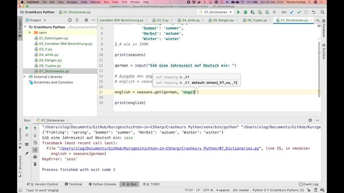Show Git history clock icon
Viewport: 344px width, 193px height.
click(306, 12)
